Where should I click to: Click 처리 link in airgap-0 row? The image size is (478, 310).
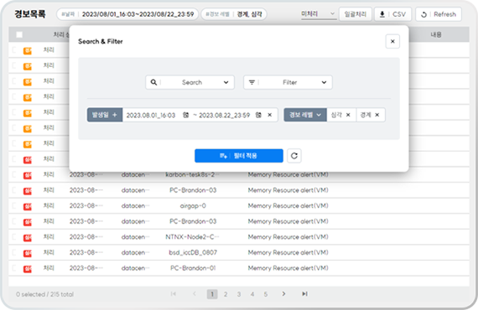pos(49,205)
